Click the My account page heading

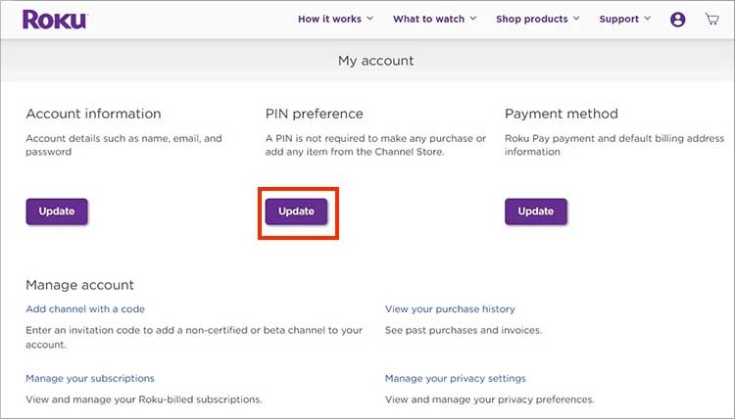376,61
